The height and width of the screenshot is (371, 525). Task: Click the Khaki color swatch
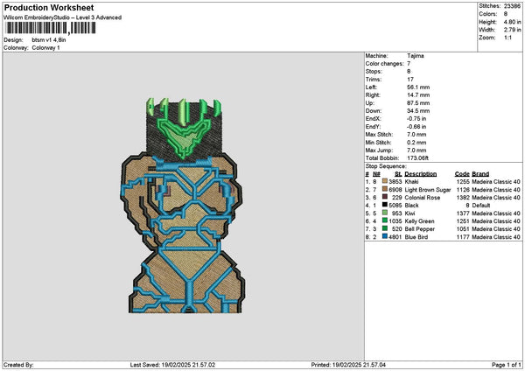[x=385, y=181]
